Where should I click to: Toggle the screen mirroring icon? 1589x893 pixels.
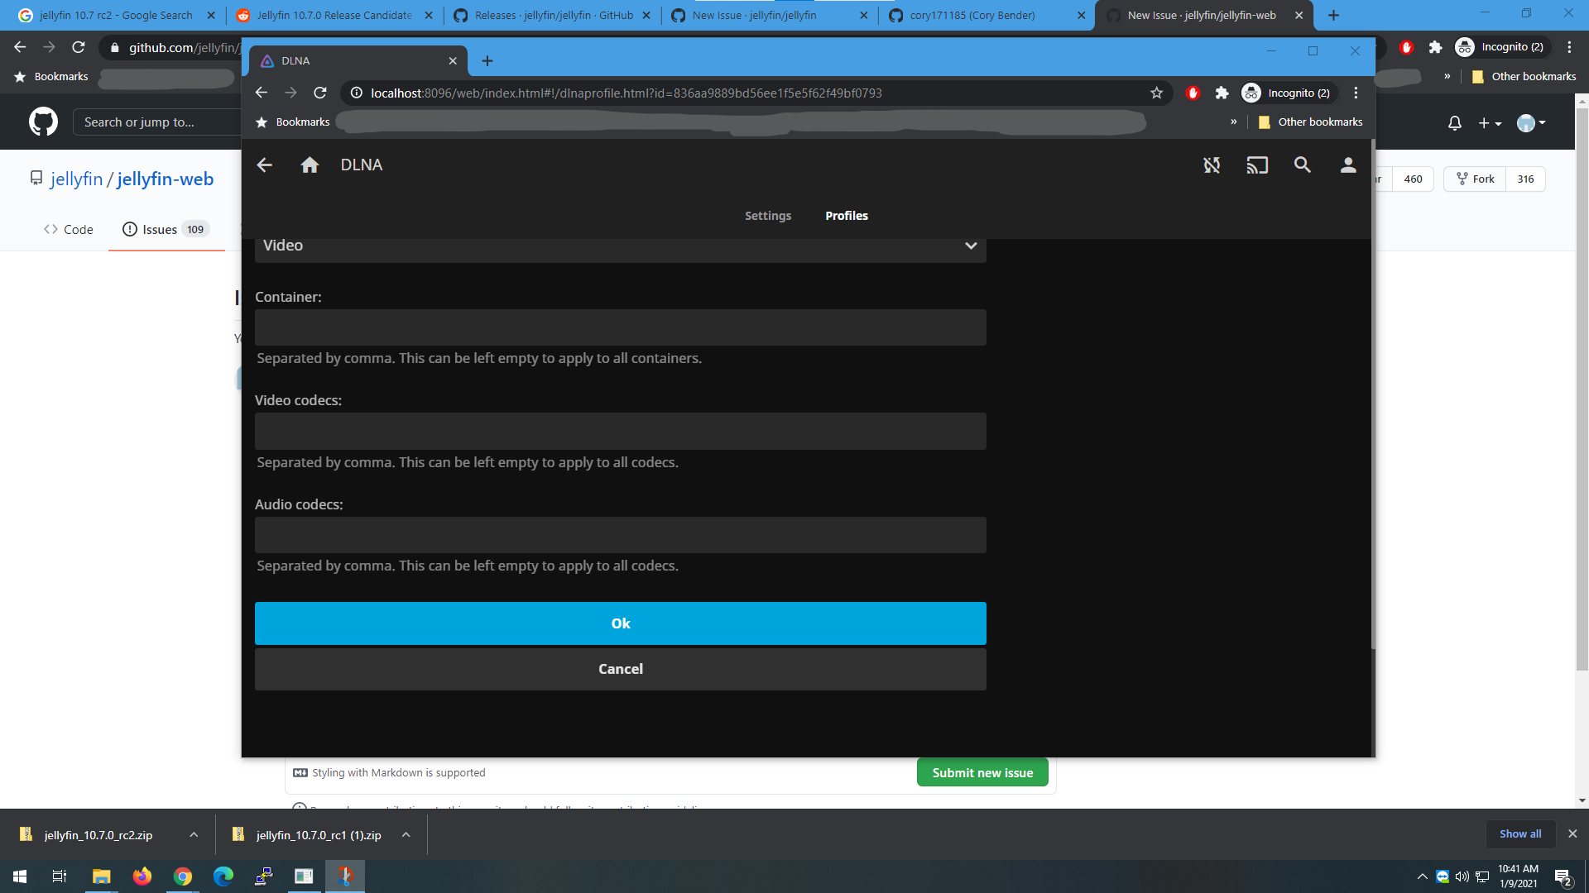[1212, 165]
